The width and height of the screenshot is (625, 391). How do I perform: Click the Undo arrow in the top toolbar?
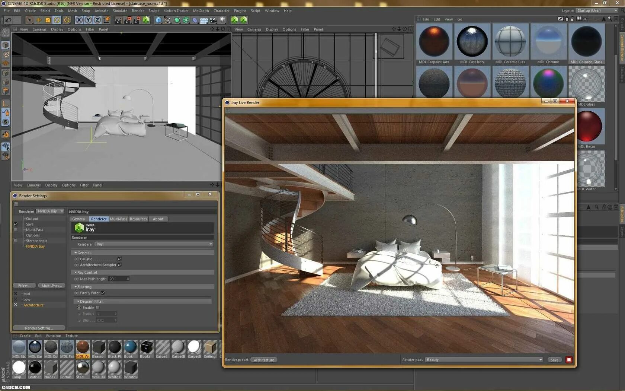tap(8, 20)
